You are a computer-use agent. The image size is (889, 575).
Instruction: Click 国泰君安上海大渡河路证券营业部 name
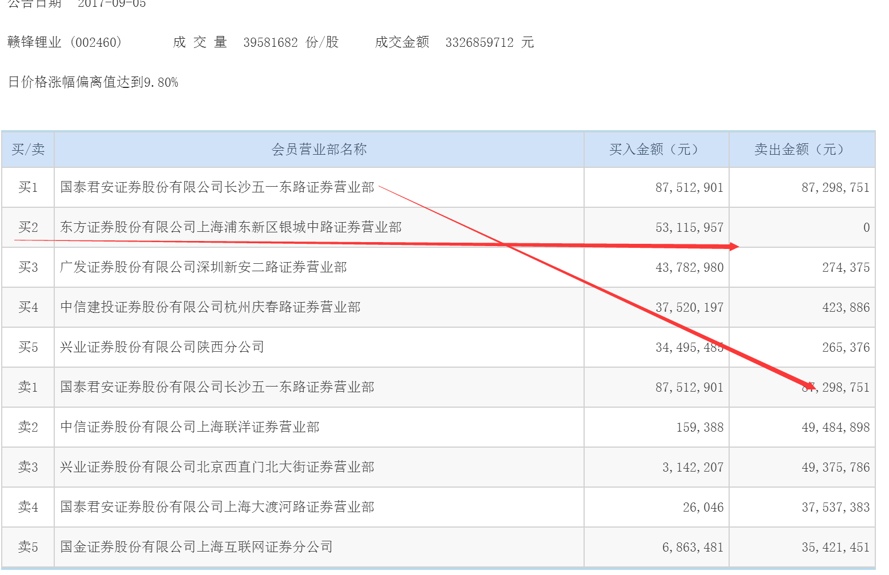(218, 507)
